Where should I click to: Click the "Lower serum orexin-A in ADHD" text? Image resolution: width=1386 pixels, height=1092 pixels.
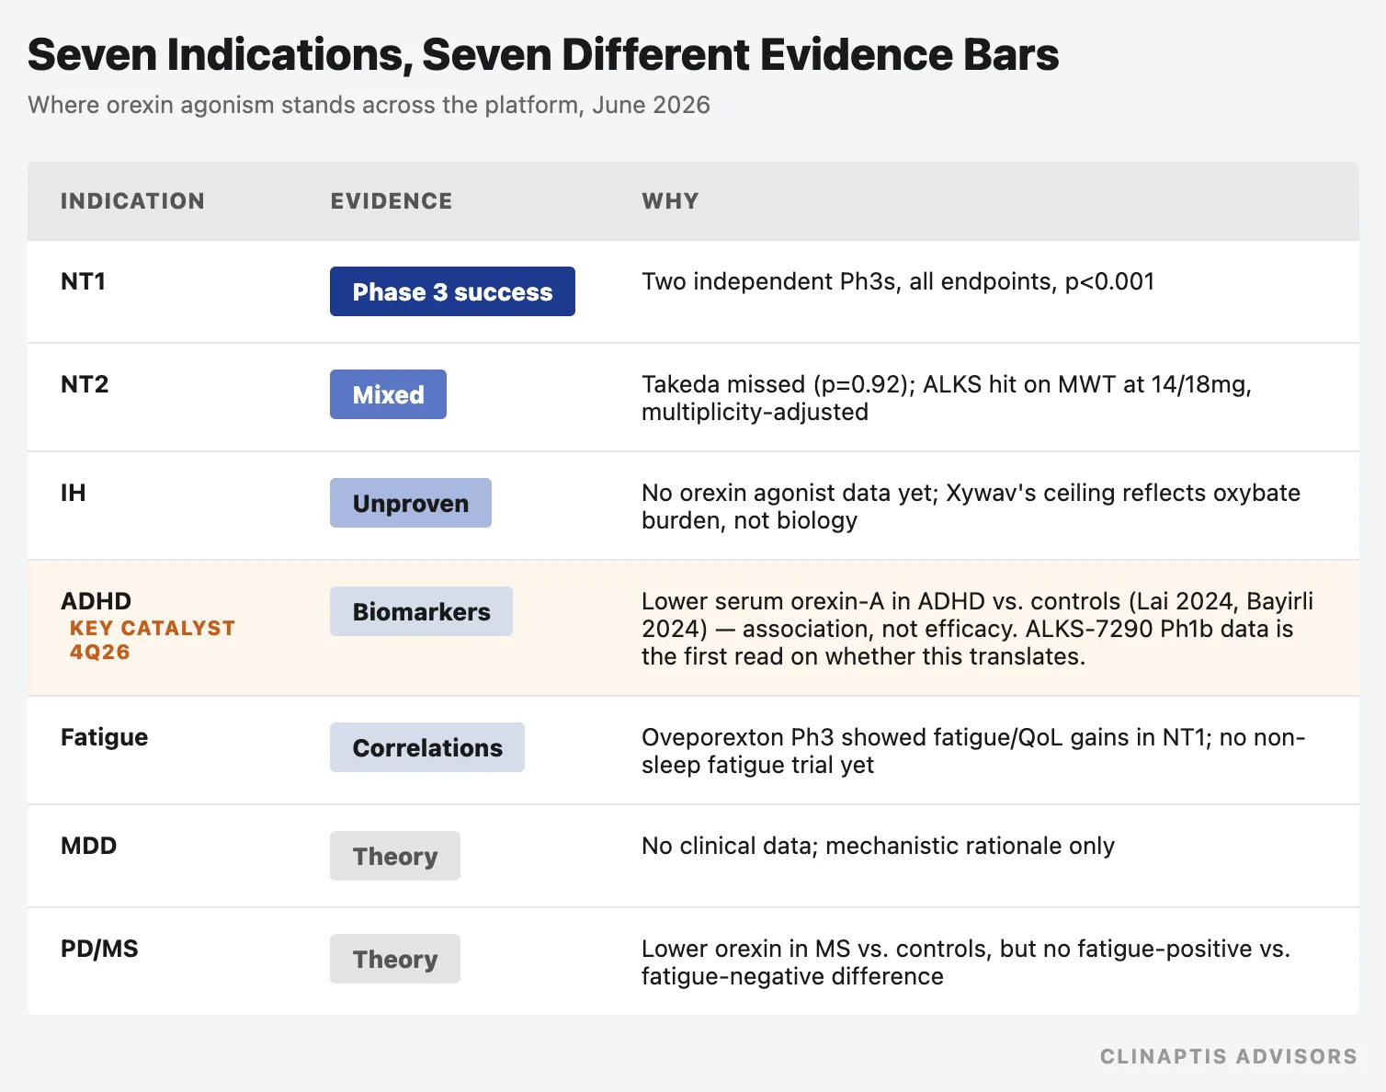(x=977, y=629)
